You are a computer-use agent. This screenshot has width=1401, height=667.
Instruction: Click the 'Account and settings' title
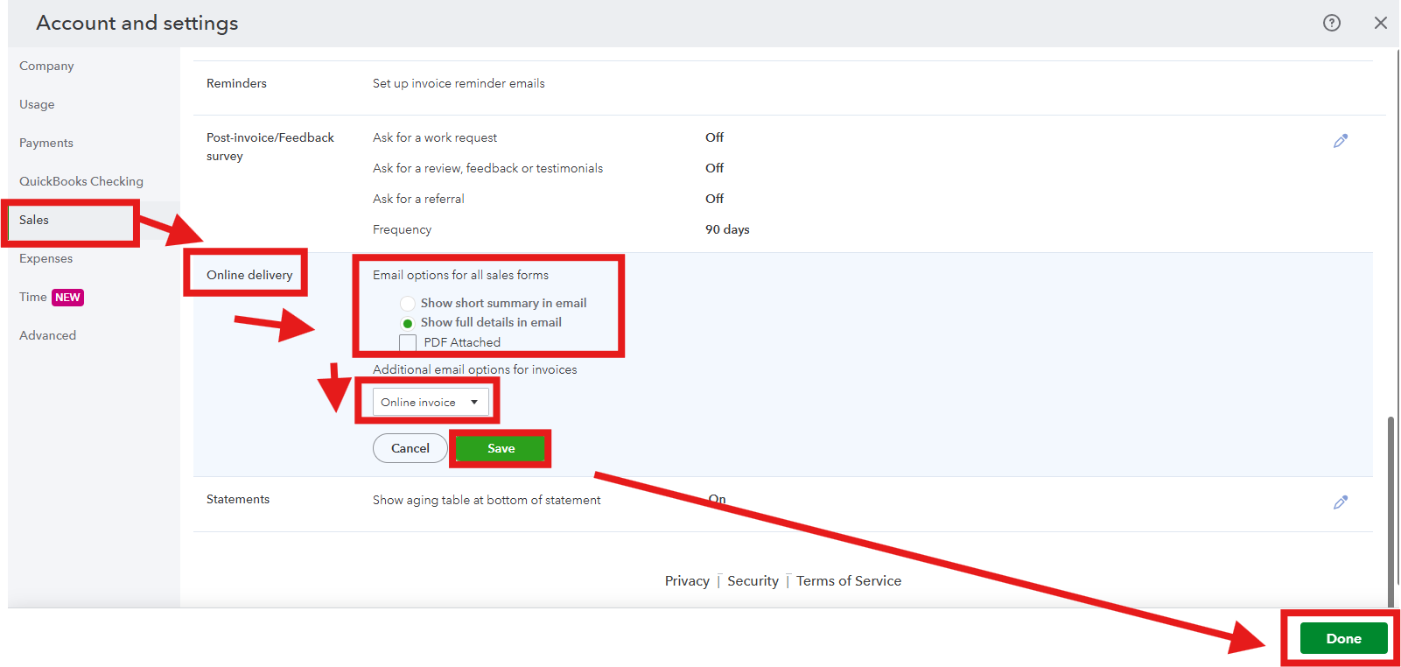point(137,23)
